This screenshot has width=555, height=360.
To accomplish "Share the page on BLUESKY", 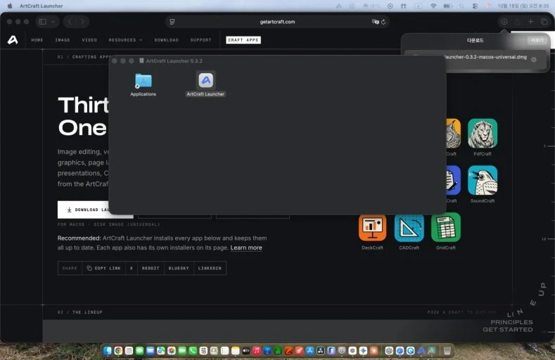I will pos(179,268).
